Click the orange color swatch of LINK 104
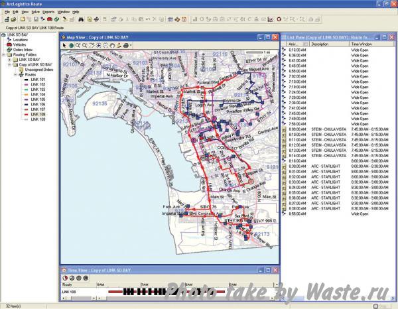 pos(27,94)
